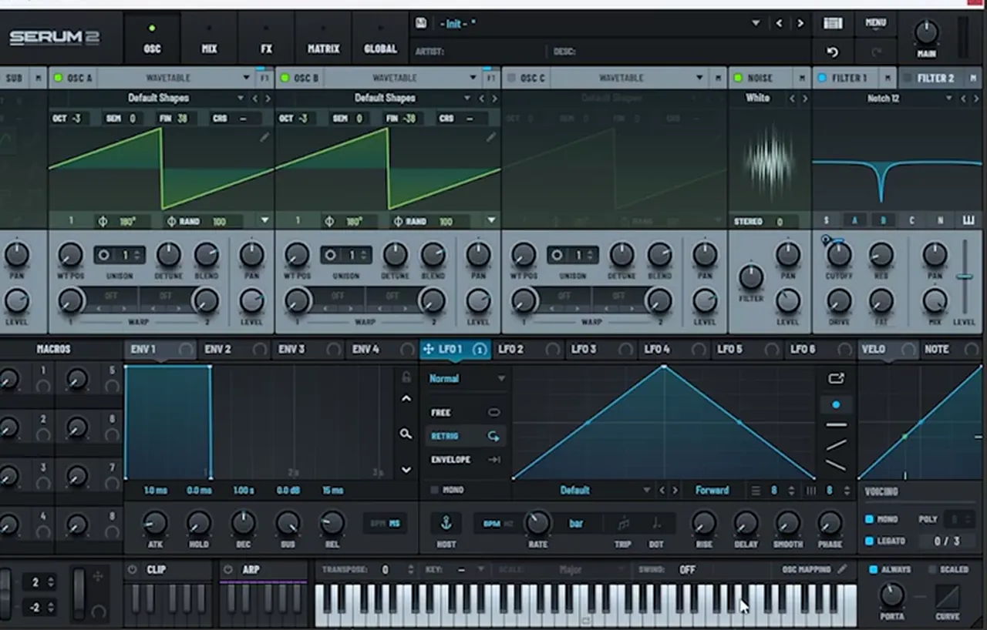
Task: Toggle the NOISE oscillator on/off
Action: tap(738, 78)
